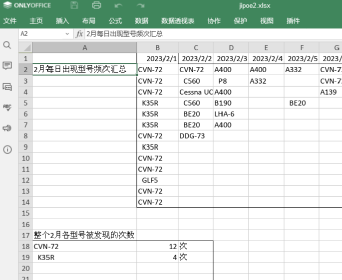The height and width of the screenshot is (280, 342).
Task: Click the Undo arrow icon
Action: (x=118, y=5)
